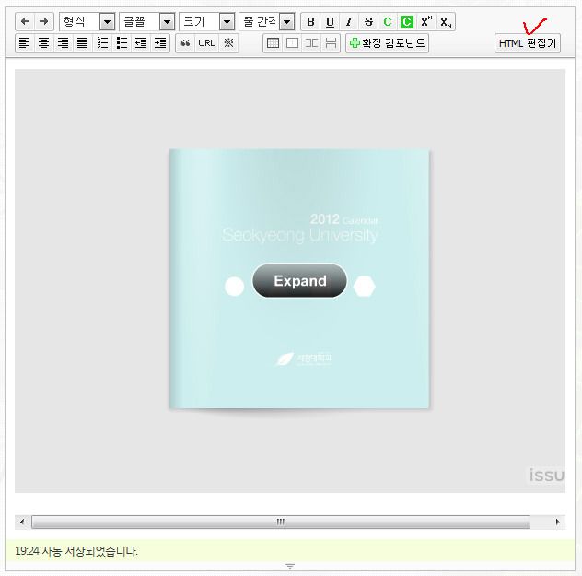Insert a table with the grid icon

click(274, 43)
